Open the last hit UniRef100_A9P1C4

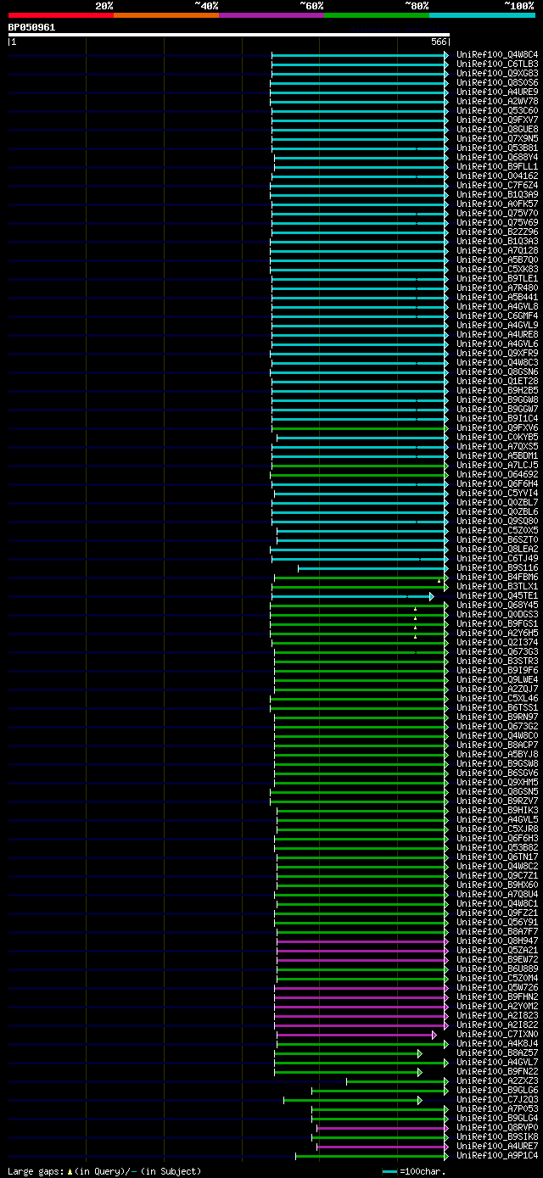497,1155
